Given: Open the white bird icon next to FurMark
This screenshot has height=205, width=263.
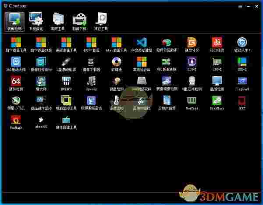Looking at the screenshot, I should (41, 120).
